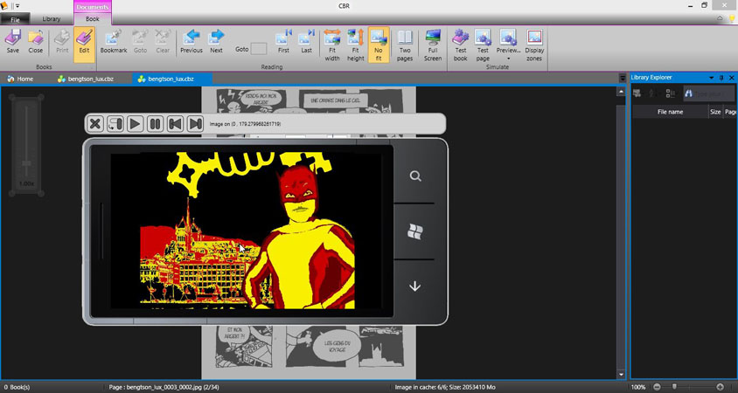Viewport: 738px width, 393px height.
Task: Tap the phone's Windows start button
Action: pyautogui.click(x=414, y=231)
